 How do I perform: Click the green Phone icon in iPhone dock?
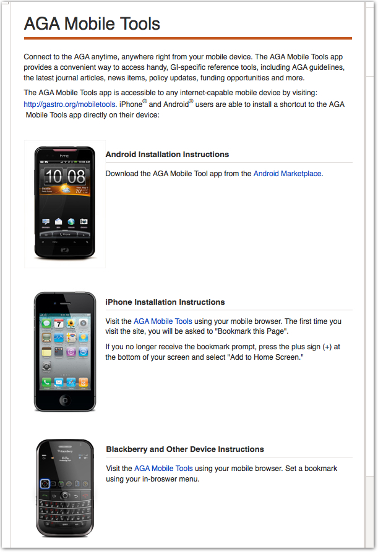point(46,382)
